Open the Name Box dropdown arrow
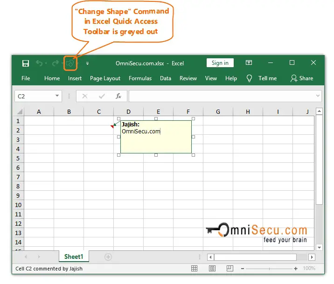334x284 pixels. [x=57, y=96]
